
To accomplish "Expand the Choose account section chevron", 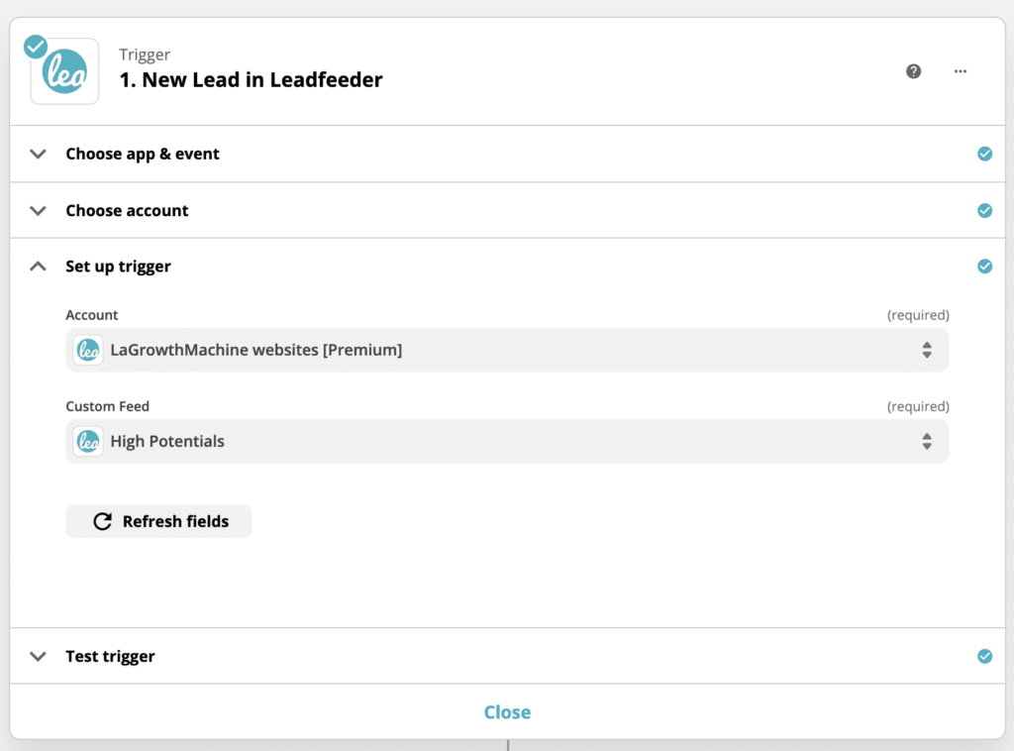I will [39, 210].
